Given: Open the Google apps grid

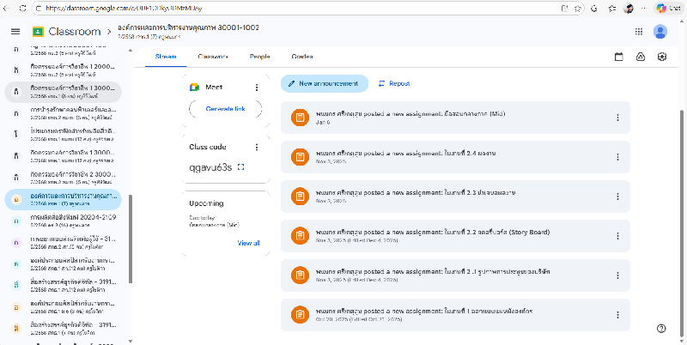Looking at the screenshot, I should 638,31.
